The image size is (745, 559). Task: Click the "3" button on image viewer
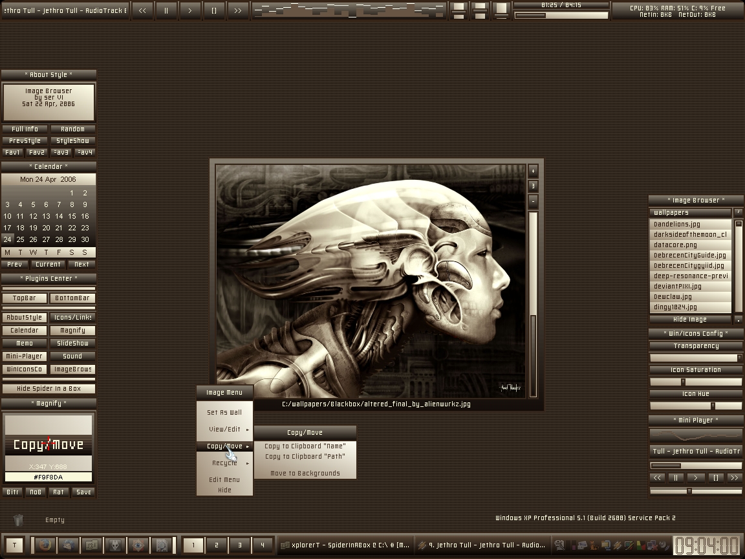533,186
